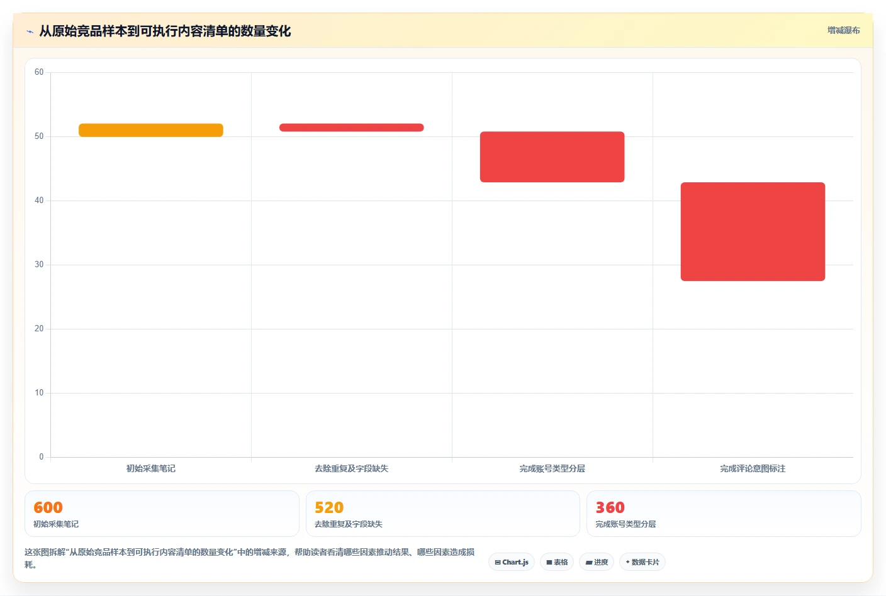Click the small icon beside the chart title
Viewport: 886px width, 596px height.
30,31
